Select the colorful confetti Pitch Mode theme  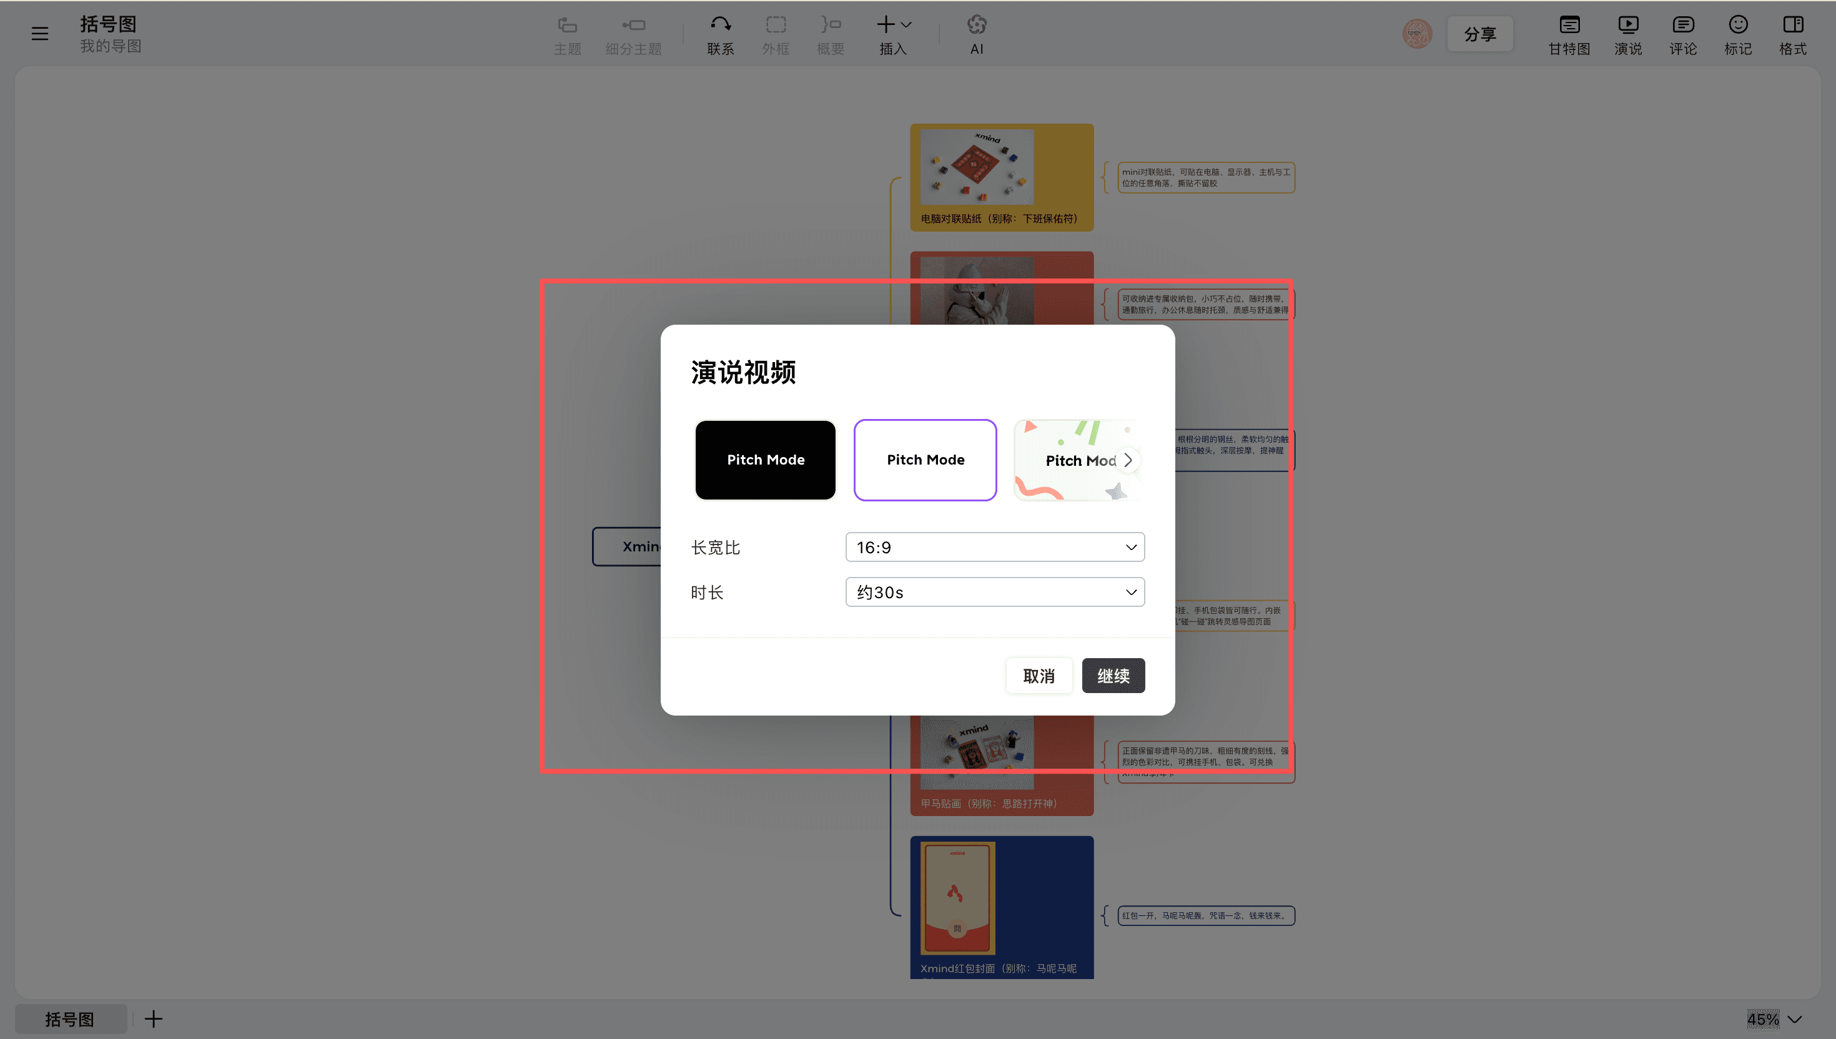click(1065, 460)
